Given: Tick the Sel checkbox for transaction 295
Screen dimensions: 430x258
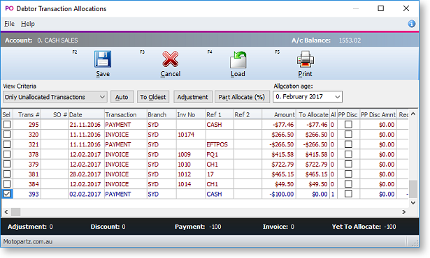Looking at the screenshot, I should [7, 125].
